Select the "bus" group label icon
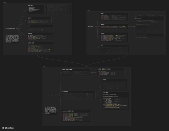Screen dimensions: 169x131 (43, 67)
